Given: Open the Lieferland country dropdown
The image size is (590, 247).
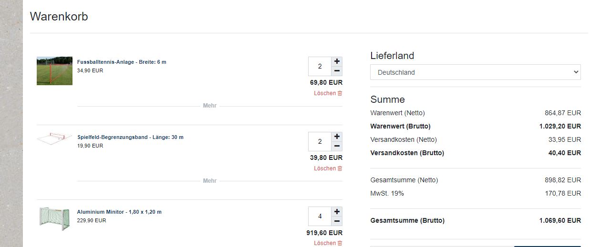Looking at the screenshot, I should [x=475, y=72].
